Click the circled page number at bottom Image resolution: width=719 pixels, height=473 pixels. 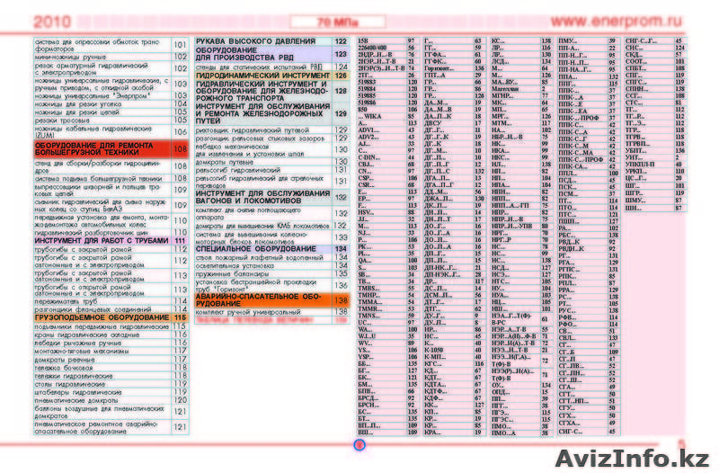[359, 443]
